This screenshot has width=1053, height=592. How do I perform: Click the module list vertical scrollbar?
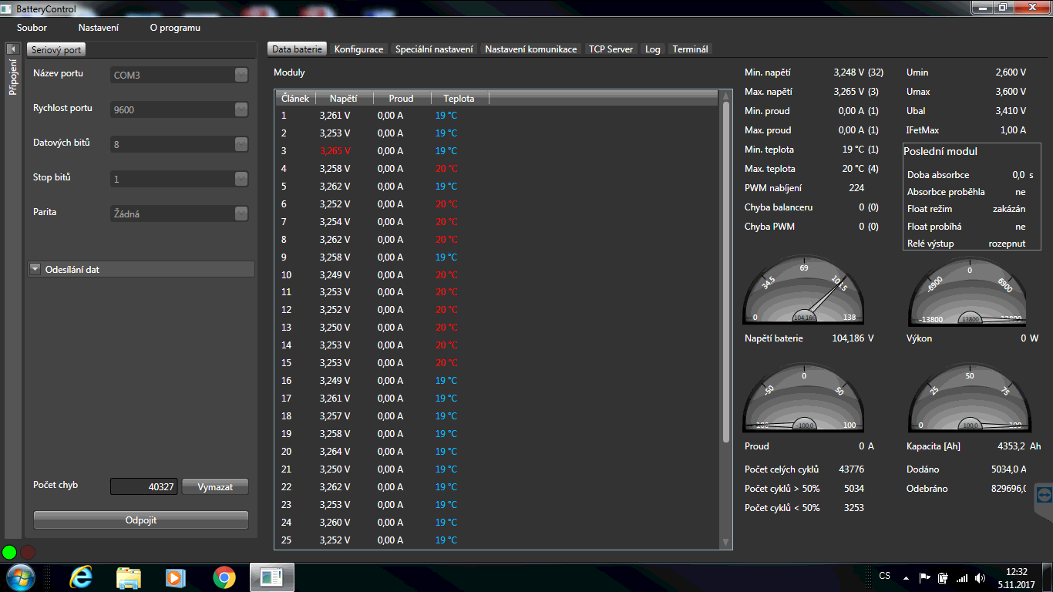click(x=725, y=270)
